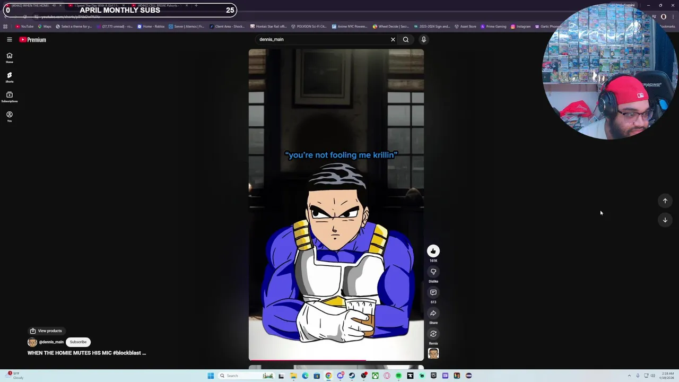Open Discord from the taskbar
The image size is (679, 382).
tap(340, 376)
